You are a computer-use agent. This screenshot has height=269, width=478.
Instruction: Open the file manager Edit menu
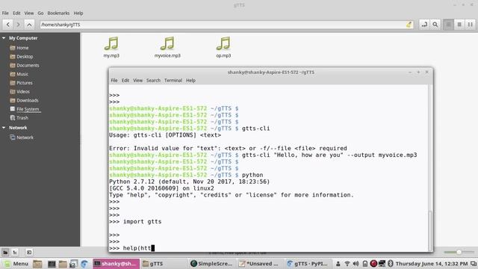[x=16, y=13]
